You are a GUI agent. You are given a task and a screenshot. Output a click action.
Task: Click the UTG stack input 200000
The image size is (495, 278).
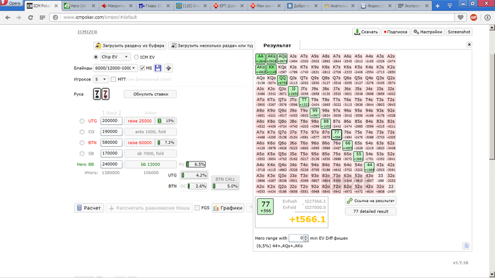click(x=111, y=121)
